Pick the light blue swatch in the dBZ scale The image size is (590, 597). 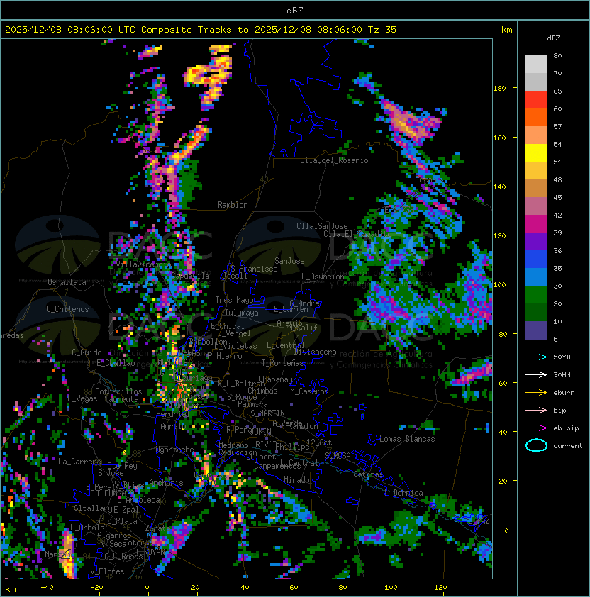pyautogui.click(x=536, y=277)
